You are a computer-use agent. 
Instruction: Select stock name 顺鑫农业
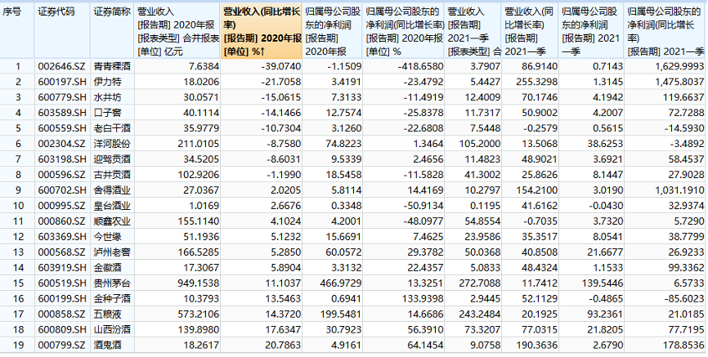point(112,221)
